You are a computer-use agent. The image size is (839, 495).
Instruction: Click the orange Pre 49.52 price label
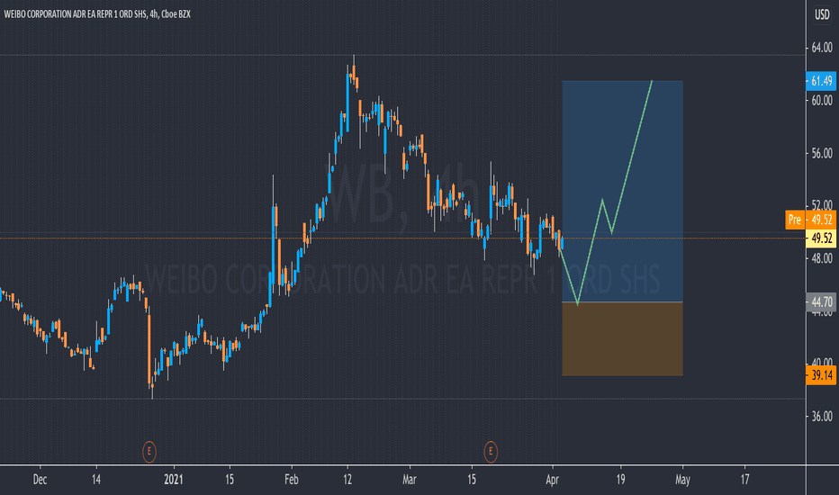(x=810, y=220)
